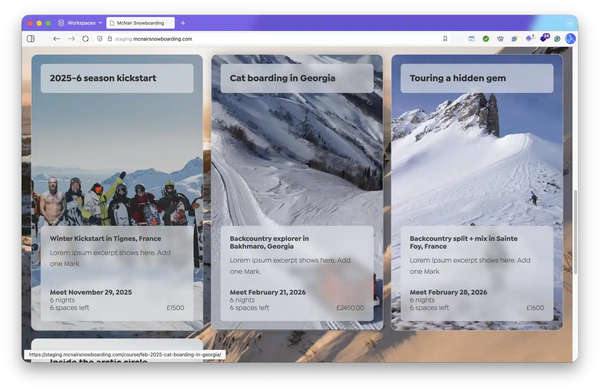Open the extension with the 34 badge
Image resolution: width=600 pixels, height=391 pixels.
click(544, 38)
